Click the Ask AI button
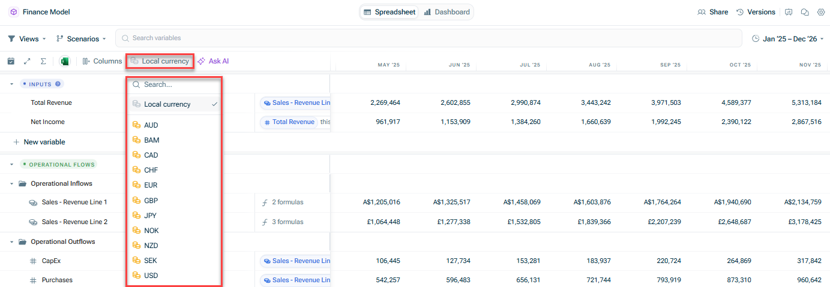830x287 pixels. [213, 61]
